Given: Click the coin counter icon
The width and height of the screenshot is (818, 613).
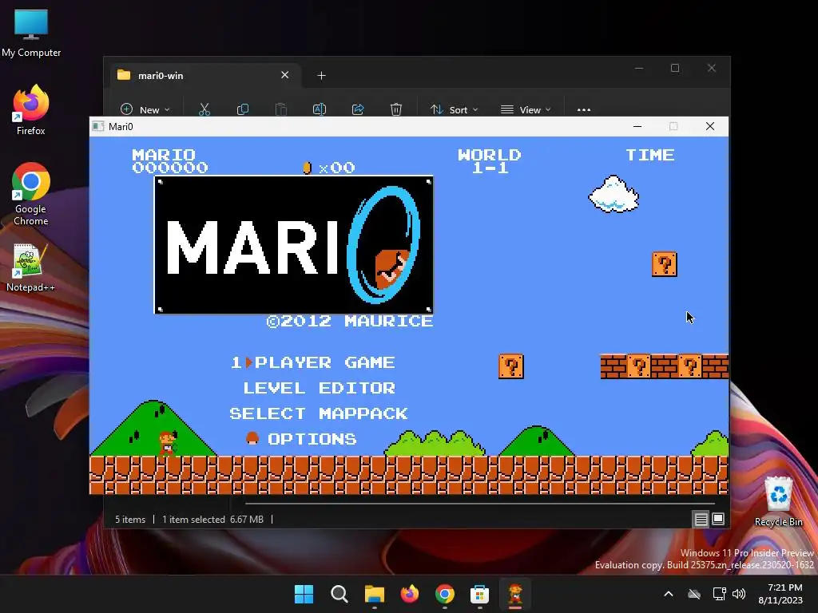Looking at the screenshot, I should pyautogui.click(x=308, y=168).
